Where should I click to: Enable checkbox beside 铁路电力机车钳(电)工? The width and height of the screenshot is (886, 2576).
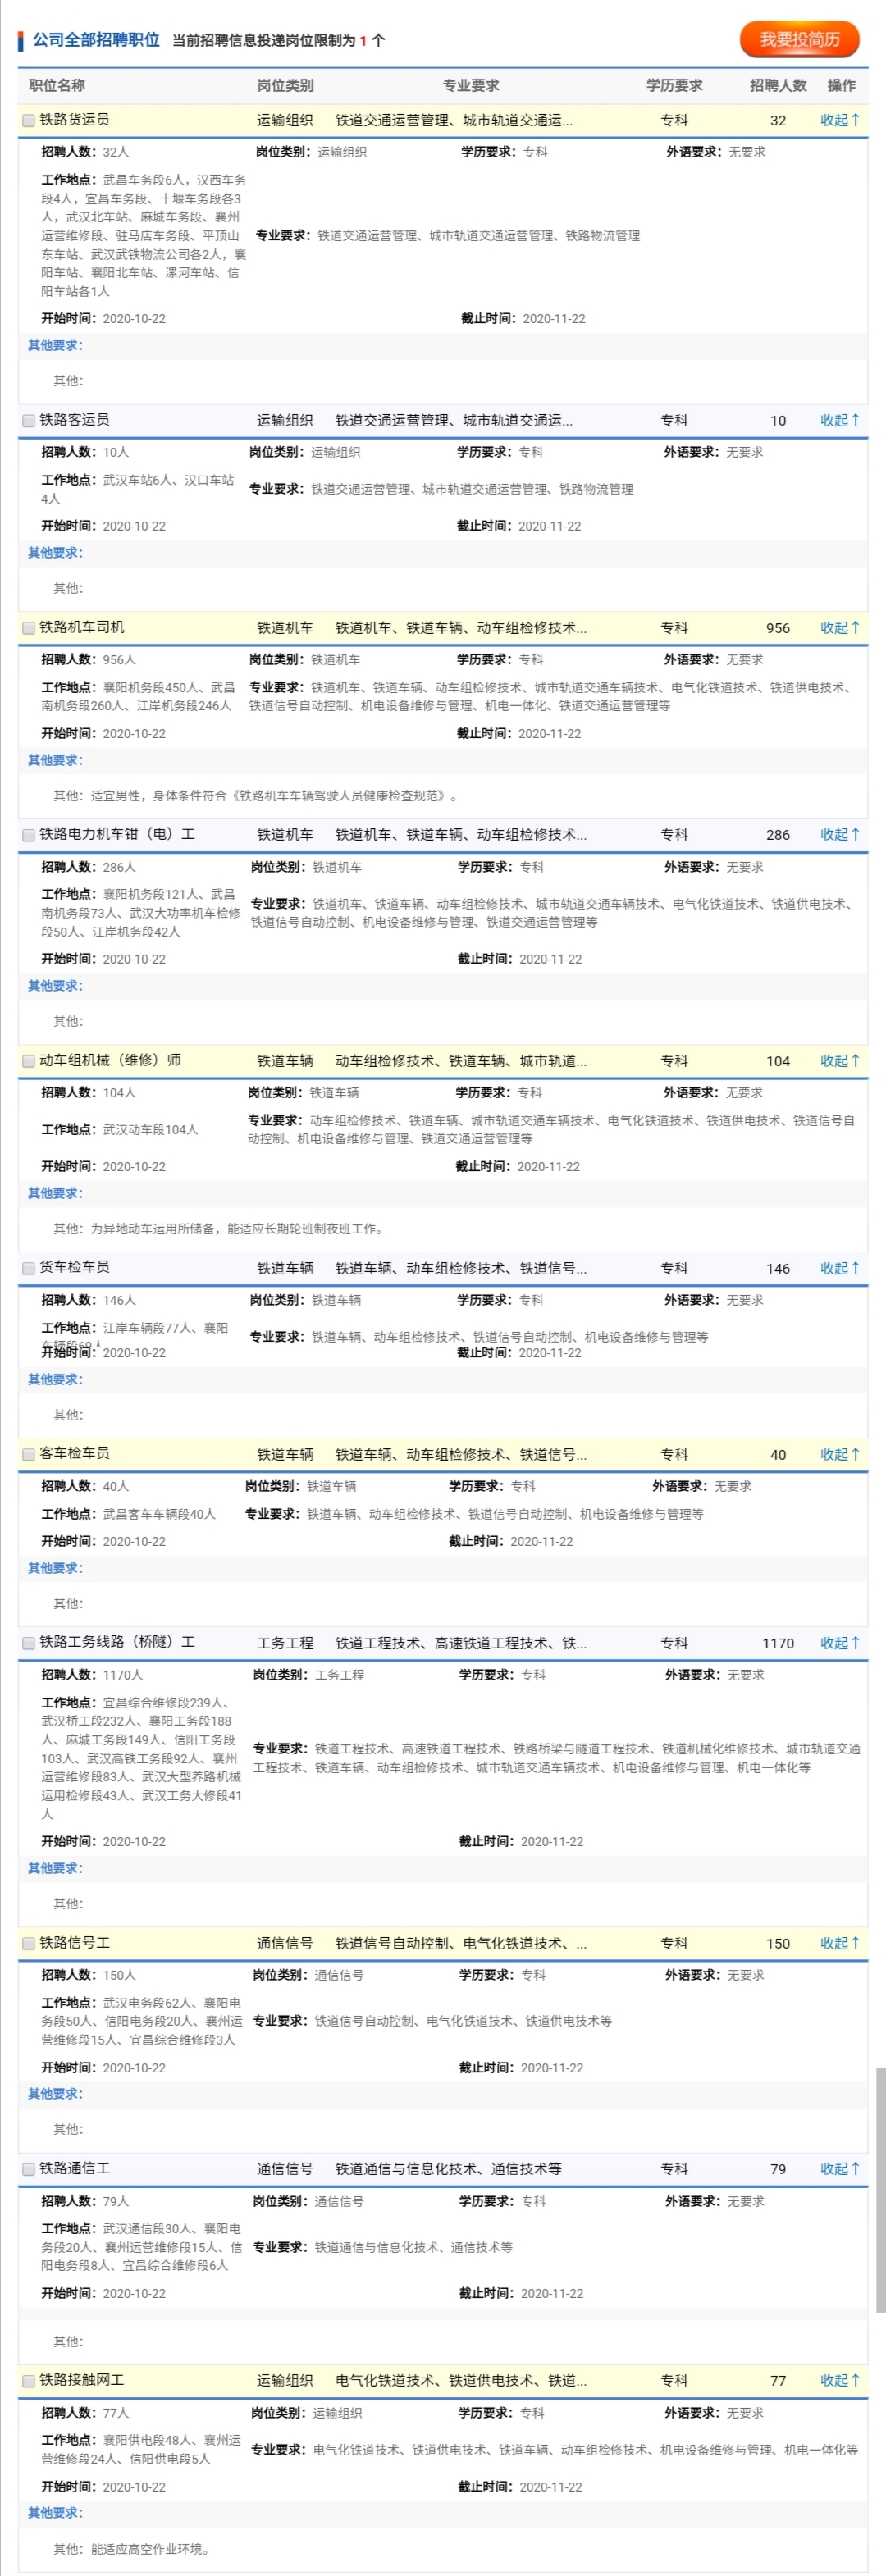[x=29, y=835]
